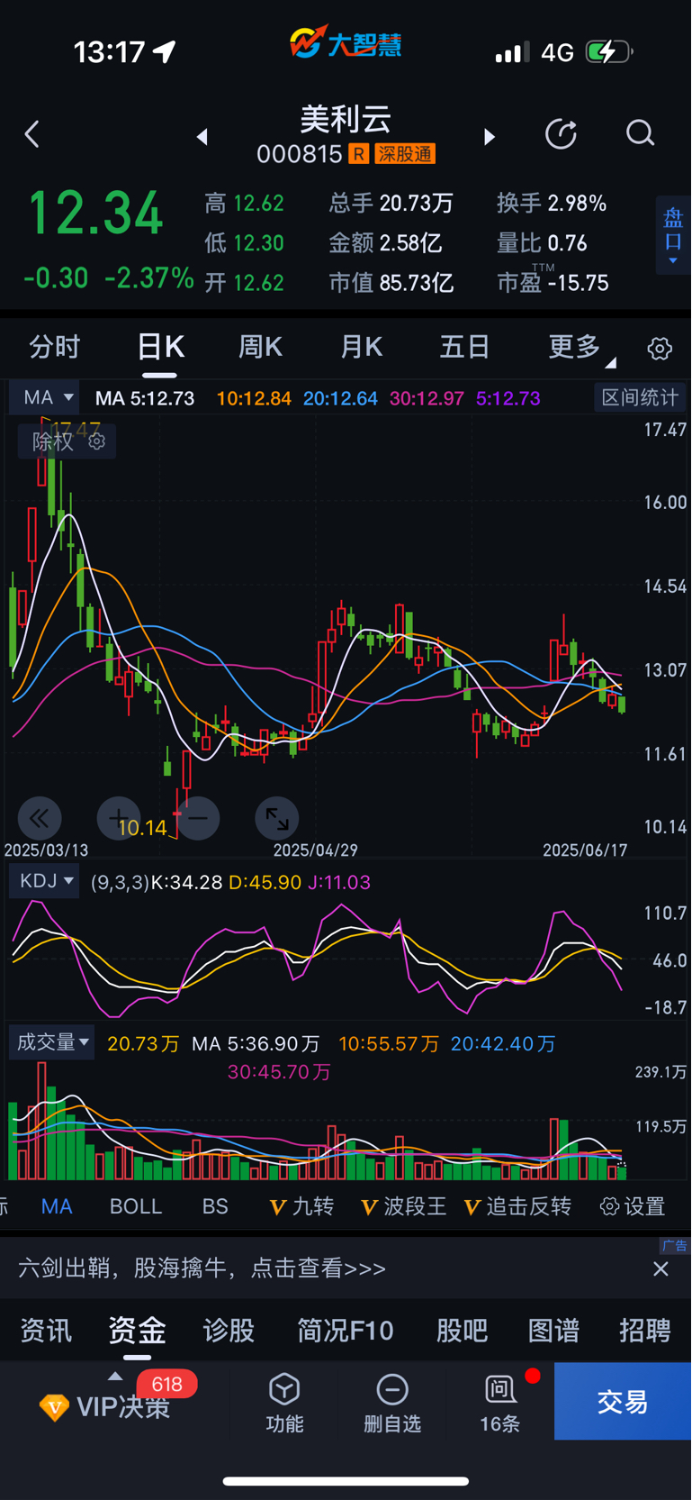The height and width of the screenshot is (1500, 692).
Task: Open the 招聘 tab
Action: click(645, 1331)
